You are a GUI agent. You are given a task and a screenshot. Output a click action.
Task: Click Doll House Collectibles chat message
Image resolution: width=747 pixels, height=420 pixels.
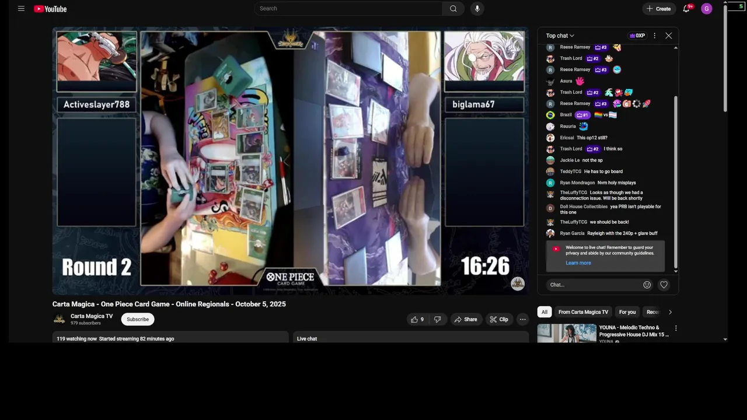[x=610, y=209]
